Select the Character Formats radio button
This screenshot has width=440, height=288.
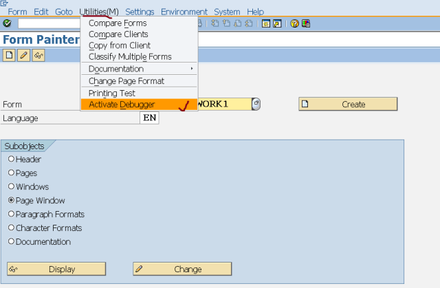[11, 228]
